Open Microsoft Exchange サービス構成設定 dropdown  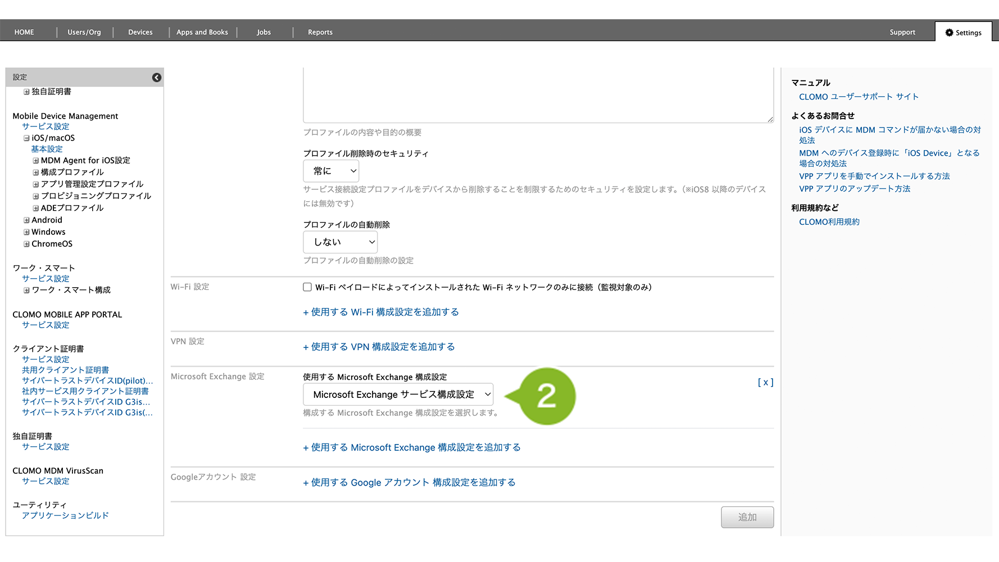tap(398, 395)
